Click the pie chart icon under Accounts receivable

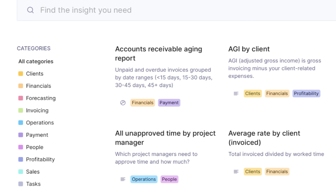click(123, 103)
